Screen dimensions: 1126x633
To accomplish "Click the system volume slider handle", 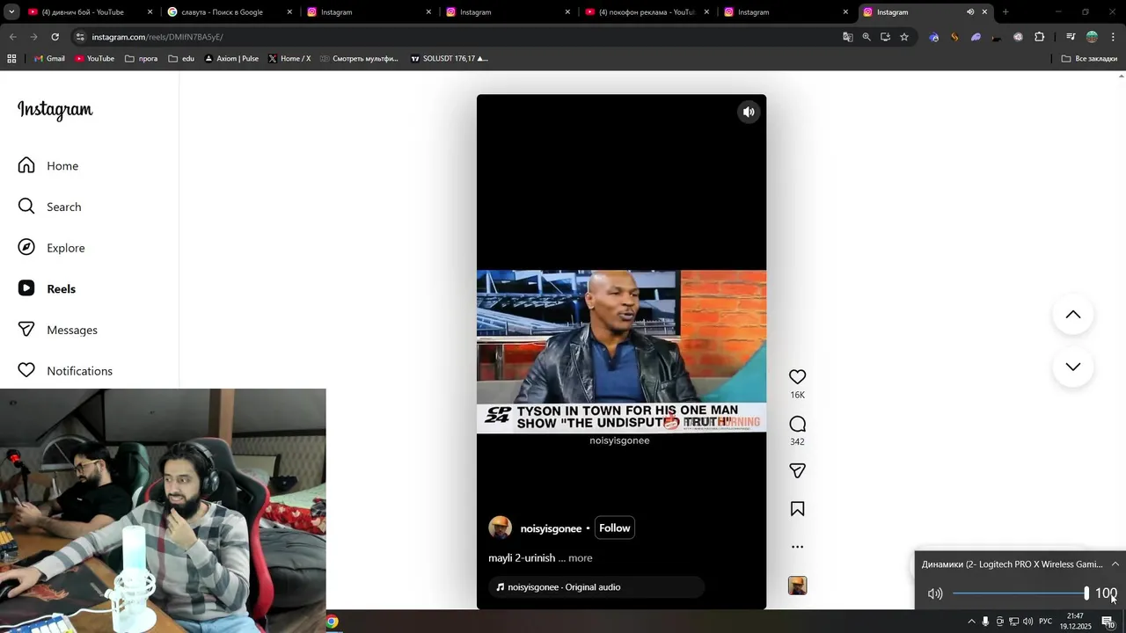I will [x=1086, y=593].
